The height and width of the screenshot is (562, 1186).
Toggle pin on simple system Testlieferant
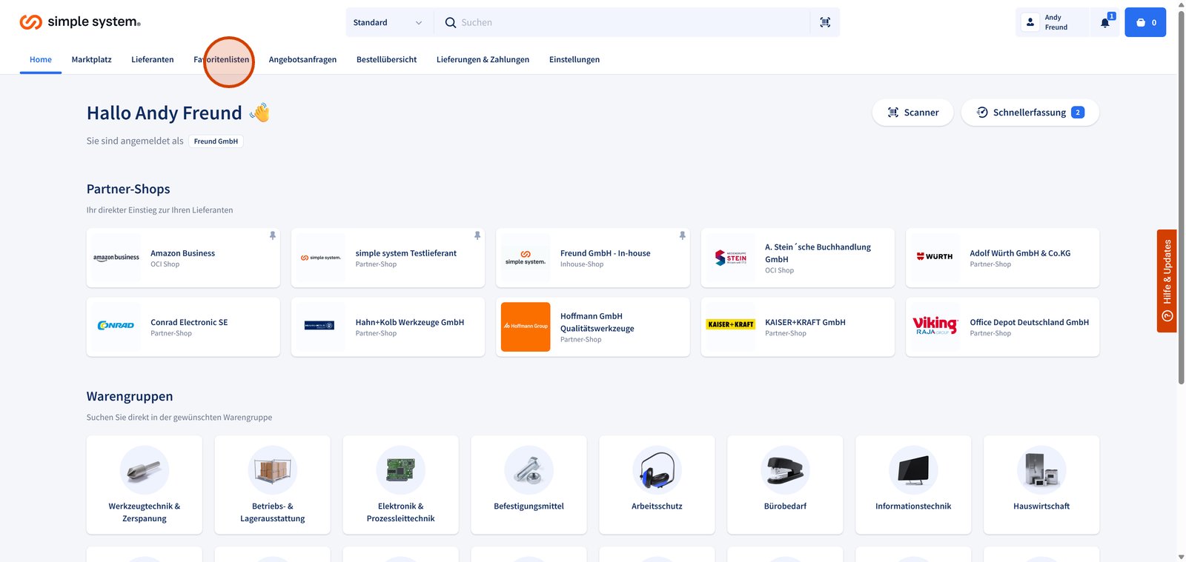(x=477, y=235)
